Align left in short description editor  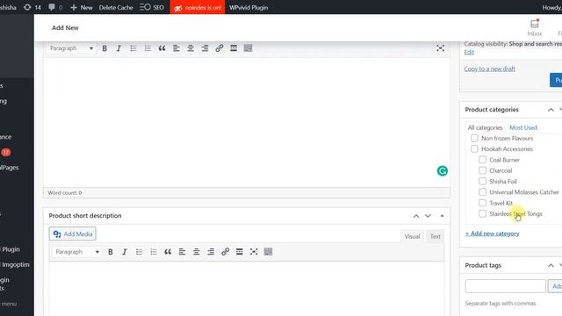(x=182, y=252)
